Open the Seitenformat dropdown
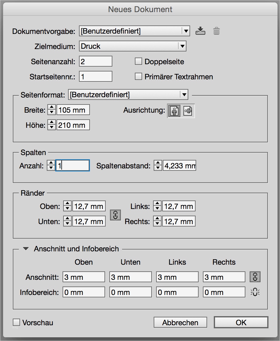The height and width of the screenshot is (341, 280). 184,94
